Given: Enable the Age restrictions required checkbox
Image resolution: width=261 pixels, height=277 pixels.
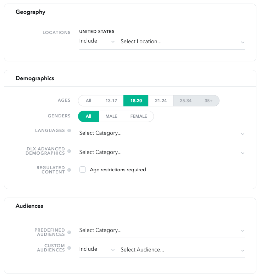Looking at the screenshot, I should (83, 170).
